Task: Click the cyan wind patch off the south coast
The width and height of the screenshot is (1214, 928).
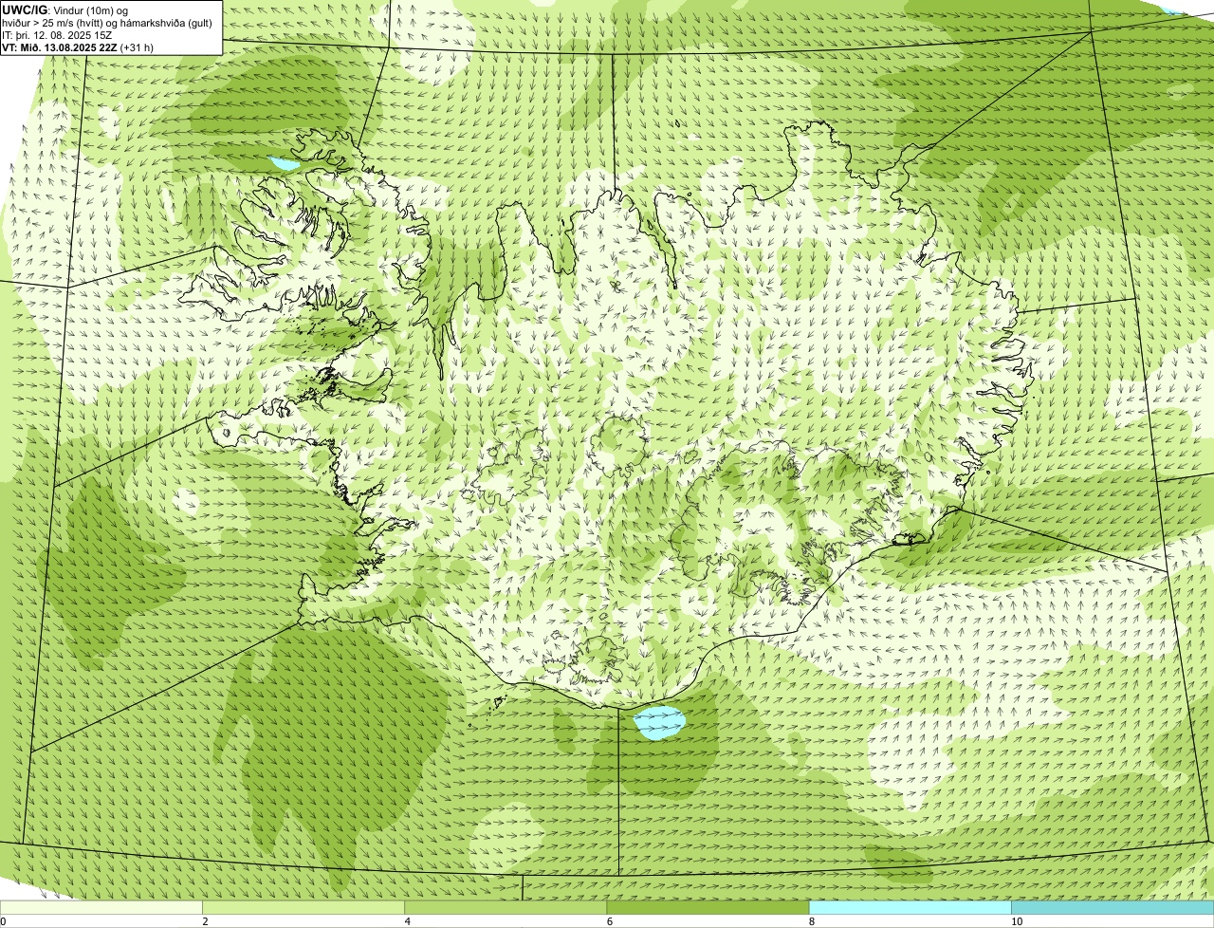Action: click(660, 723)
